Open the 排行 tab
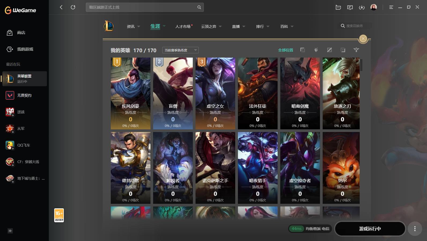This screenshot has width=427, height=241. [x=260, y=27]
